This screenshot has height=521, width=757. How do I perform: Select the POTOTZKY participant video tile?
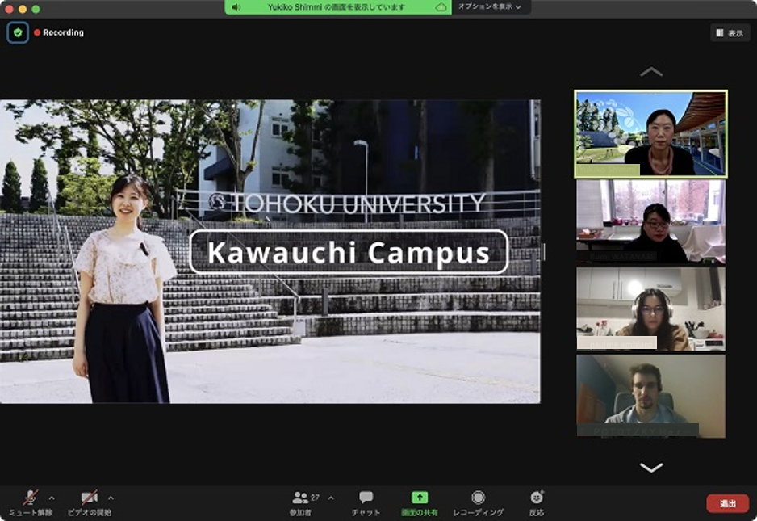click(x=650, y=397)
